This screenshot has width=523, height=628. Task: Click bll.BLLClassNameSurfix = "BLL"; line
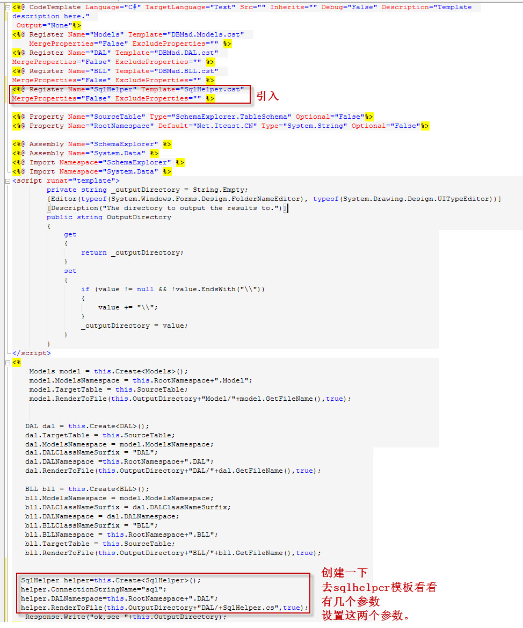pyautogui.click(x=92, y=526)
